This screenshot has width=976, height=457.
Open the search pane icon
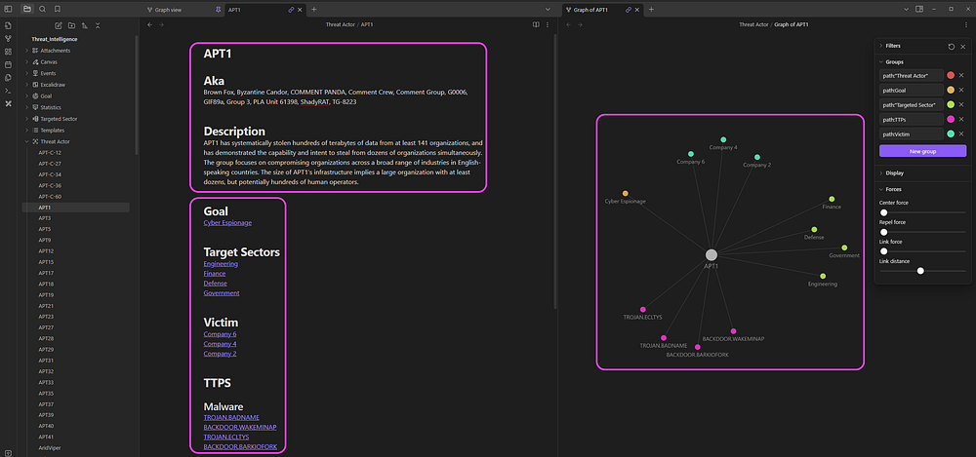pyautogui.click(x=42, y=10)
